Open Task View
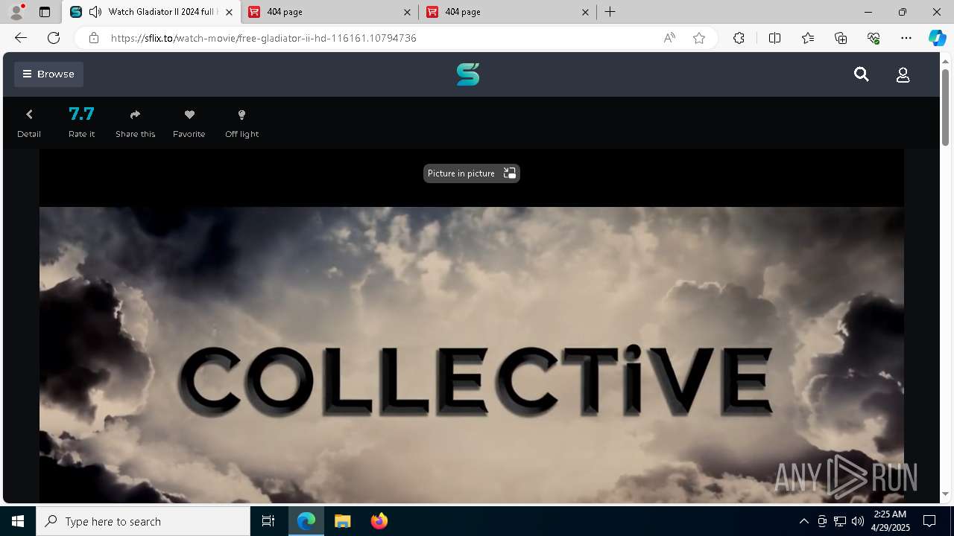Screen dimensions: 954x536 (268, 521)
